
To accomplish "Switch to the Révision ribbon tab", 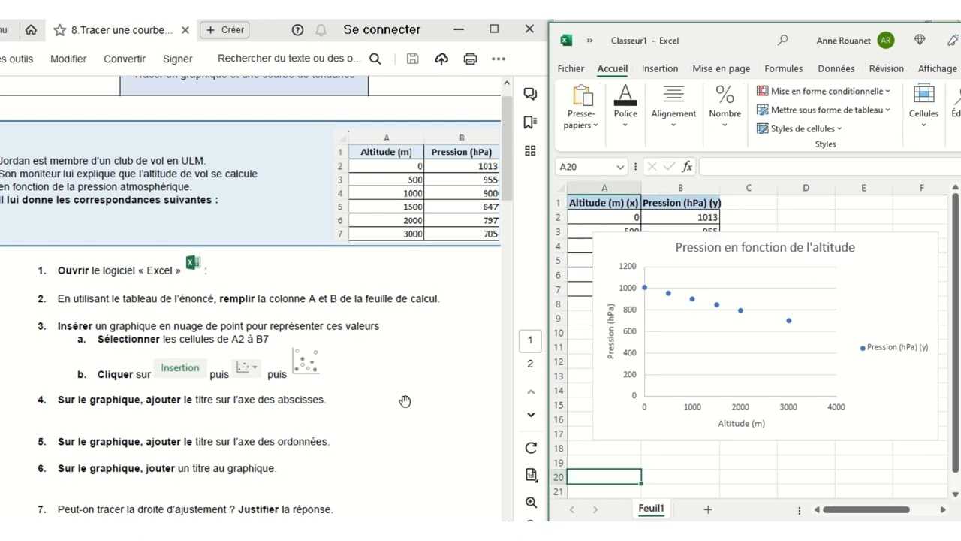I will 886,68.
